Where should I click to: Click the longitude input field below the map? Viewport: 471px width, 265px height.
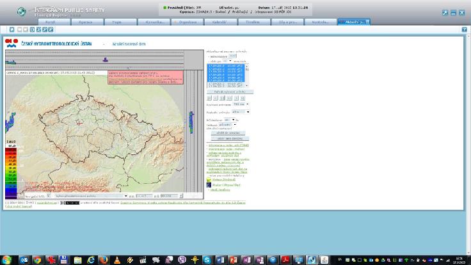(x=144, y=196)
